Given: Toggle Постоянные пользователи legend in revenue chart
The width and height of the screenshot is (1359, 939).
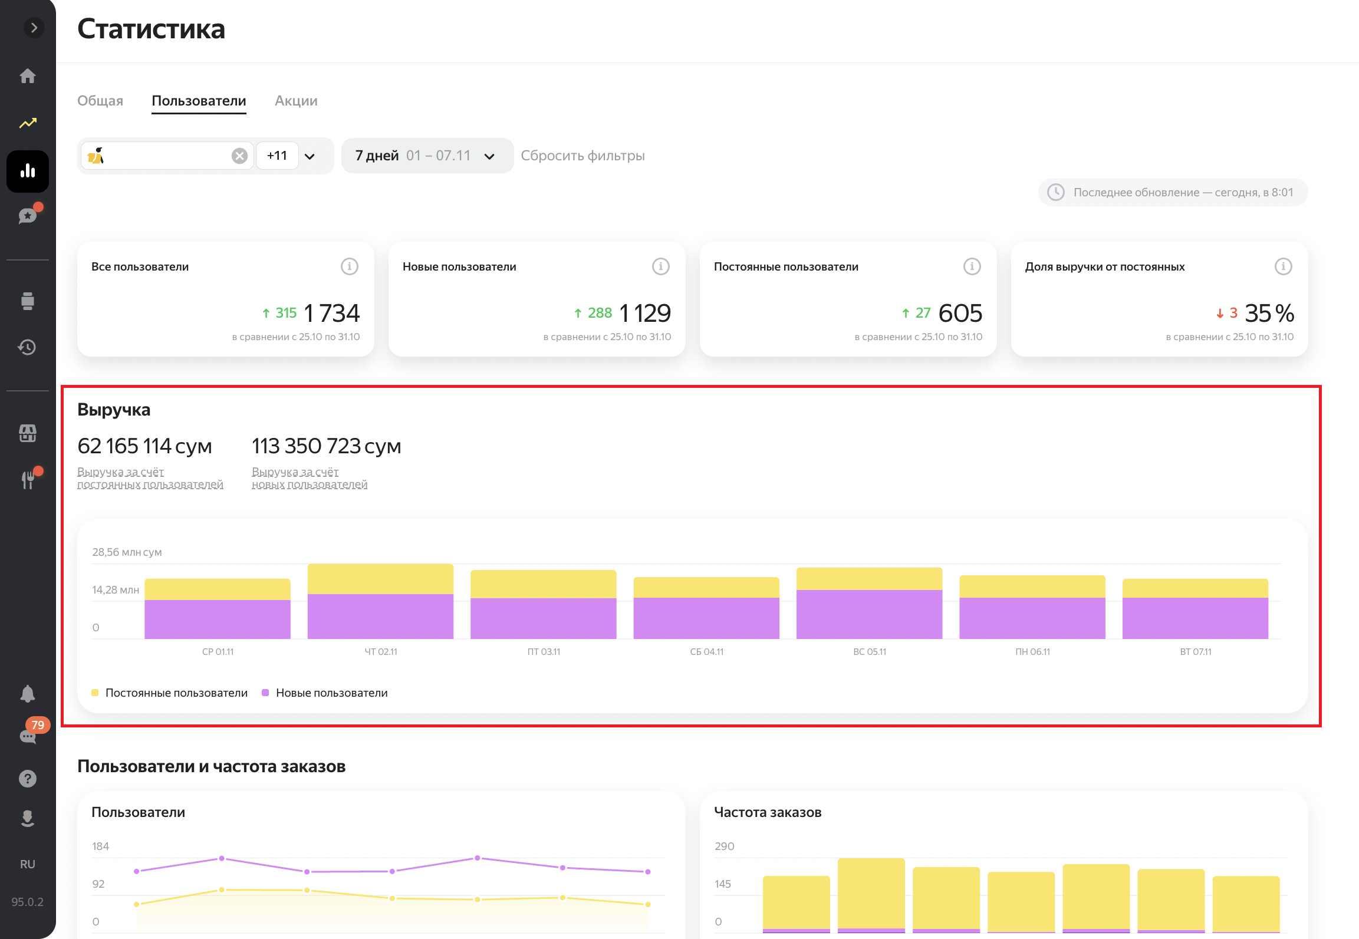Looking at the screenshot, I should click(176, 693).
